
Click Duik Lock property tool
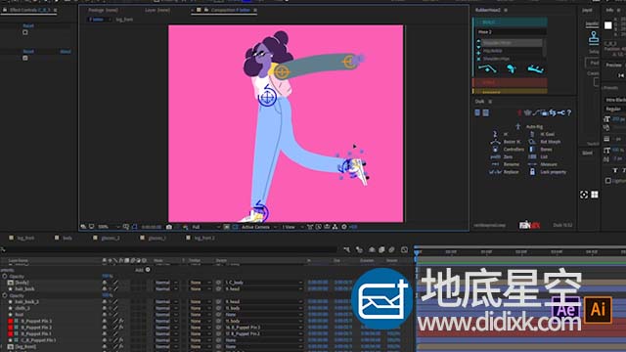click(548, 172)
